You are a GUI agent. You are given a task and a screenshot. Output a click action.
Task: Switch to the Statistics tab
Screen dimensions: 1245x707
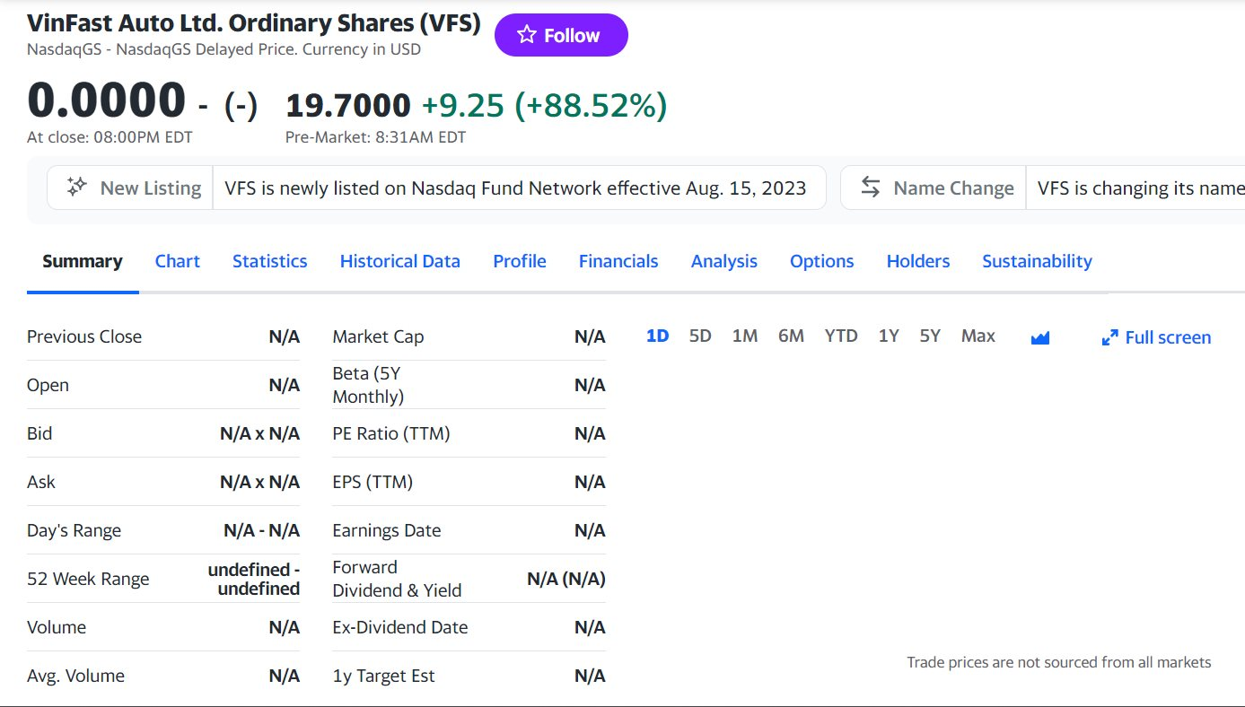[x=269, y=261]
